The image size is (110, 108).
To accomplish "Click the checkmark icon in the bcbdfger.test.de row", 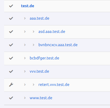I will point(11,58).
